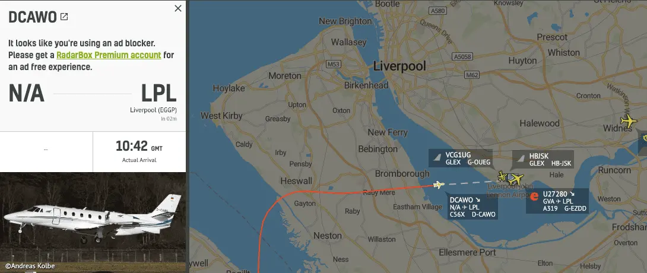Click the Liverpool city label on map
The width and height of the screenshot is (647, 273).
[399, 66]
